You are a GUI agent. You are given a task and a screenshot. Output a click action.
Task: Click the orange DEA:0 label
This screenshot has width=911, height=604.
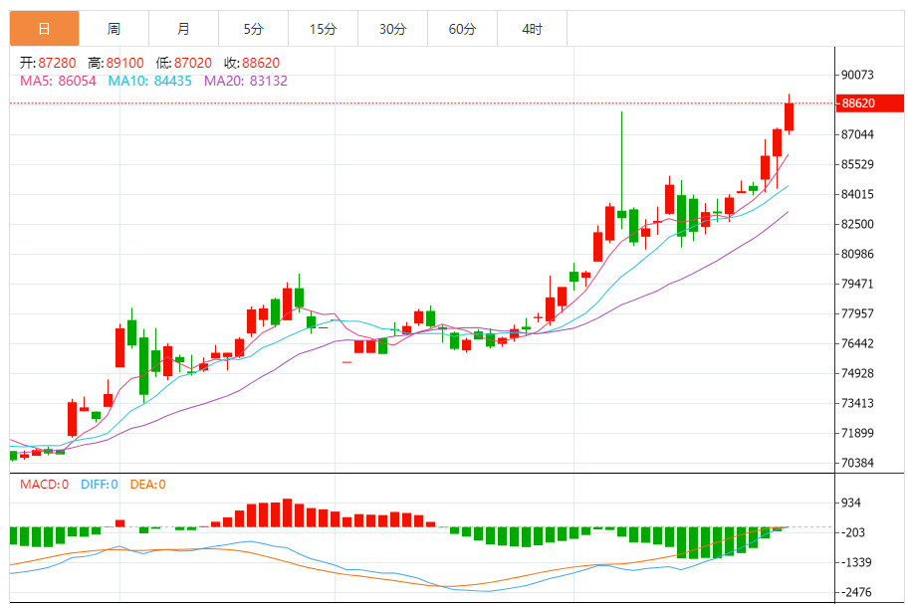(146, 485)
